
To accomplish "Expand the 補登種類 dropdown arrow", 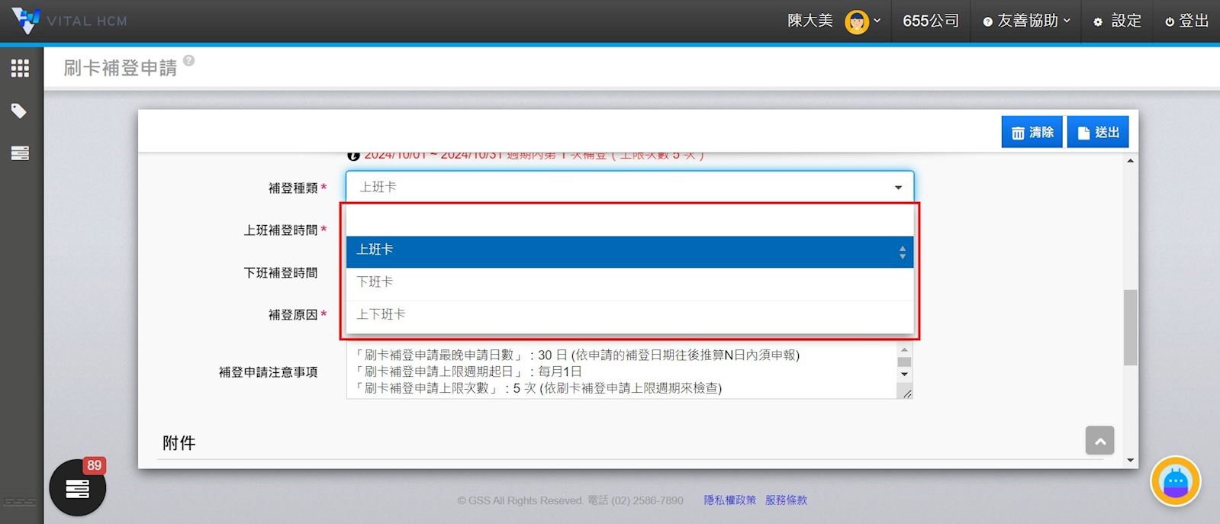I will click(898, 188).
